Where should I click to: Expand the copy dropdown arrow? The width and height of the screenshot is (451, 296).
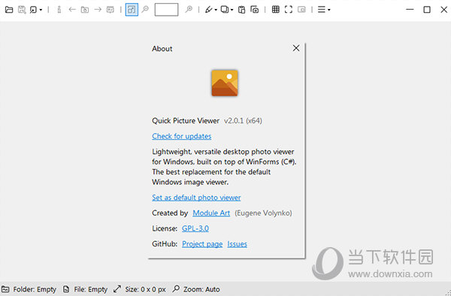(x=232, y=10)
